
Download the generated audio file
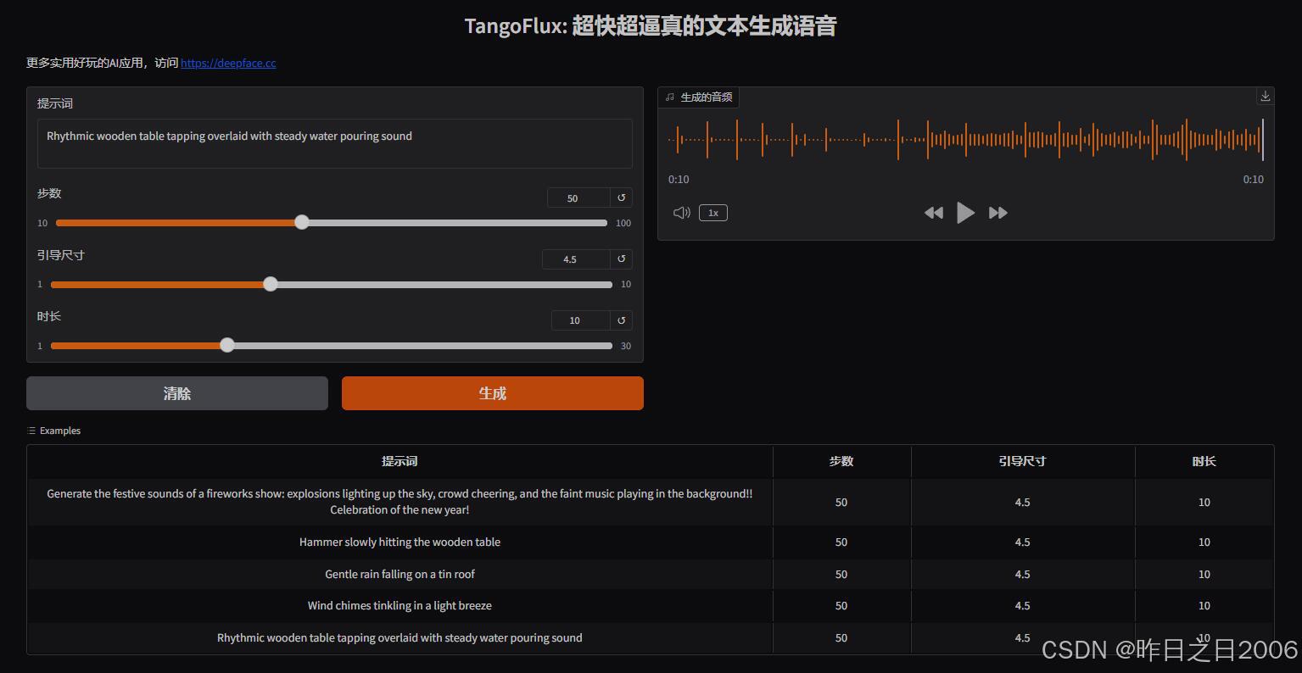[x=1265, y=96]
